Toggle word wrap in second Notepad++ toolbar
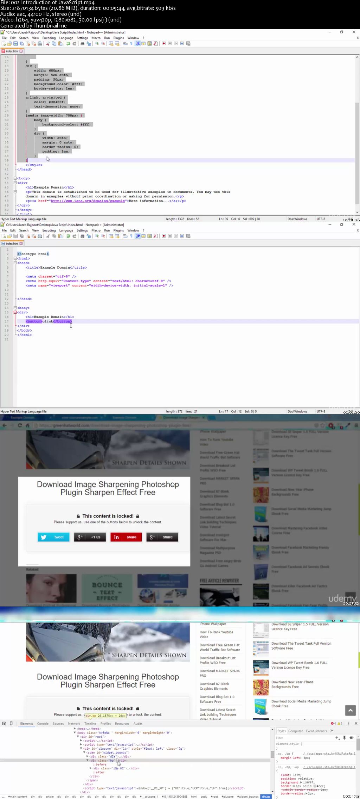The image size is (360, 799). click(x=125, y=236)
